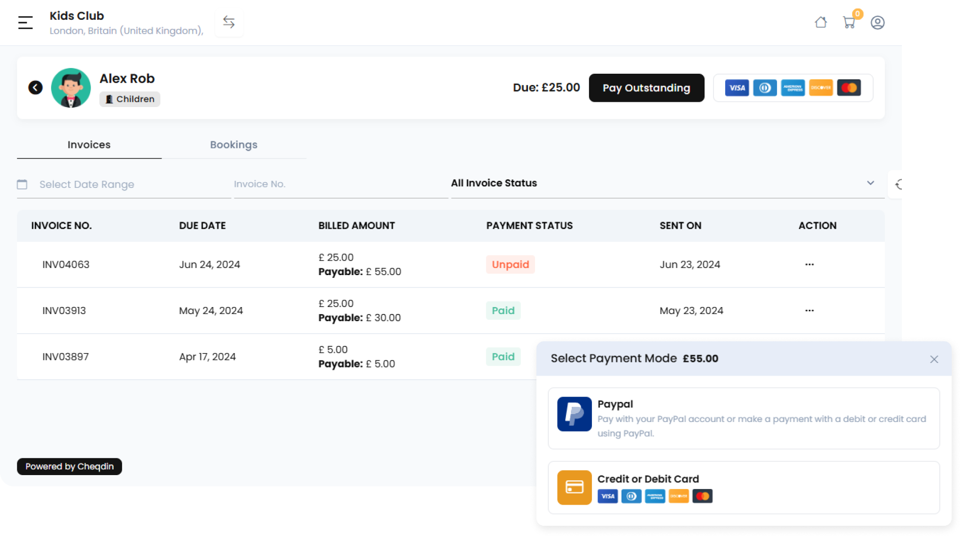Viewport: 962px width, 538px height.
Task: Click the PayPal payment icon
Action: pyautogui.click(x=574, y=414)
